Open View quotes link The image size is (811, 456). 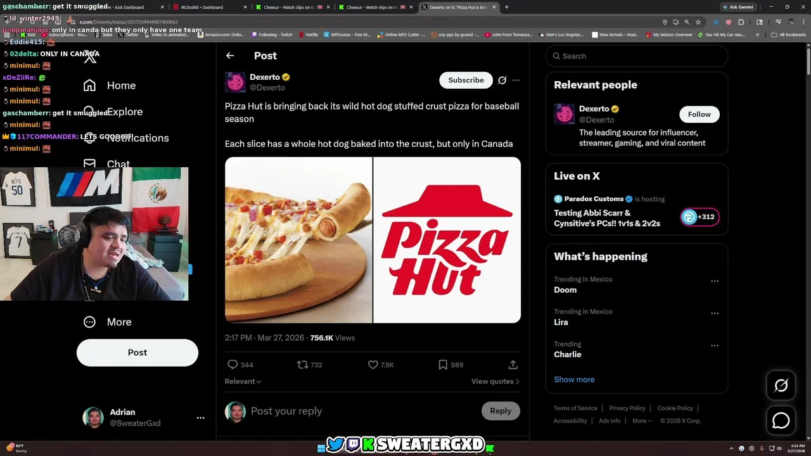pyautogui.click(x=495, y=381)
